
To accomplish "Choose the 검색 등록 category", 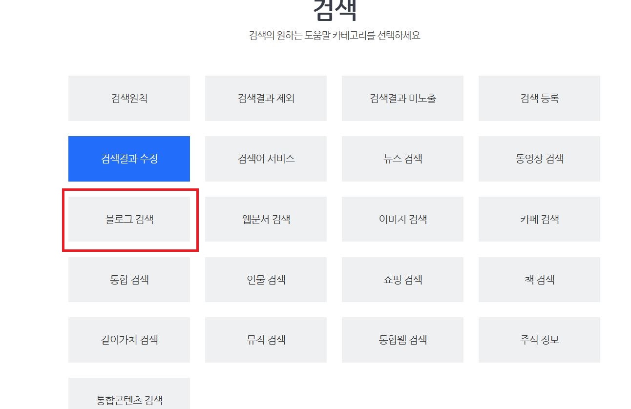I will tap(539, 98).
